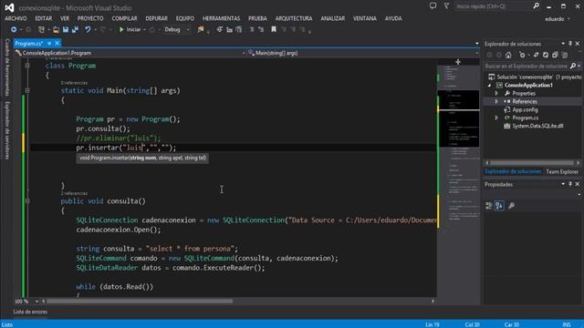Undo the last edit via the toolbar
This screenshot has height=328, width=584.
tap(88, 29)
